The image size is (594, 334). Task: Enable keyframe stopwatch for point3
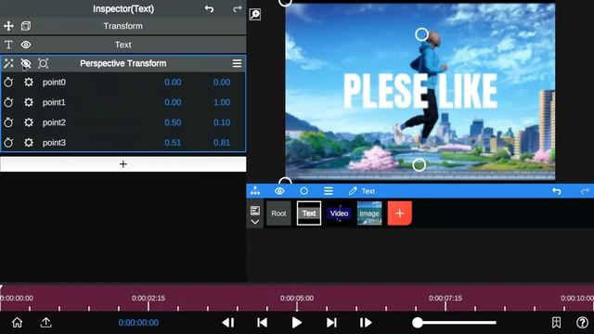click(8, 142)
